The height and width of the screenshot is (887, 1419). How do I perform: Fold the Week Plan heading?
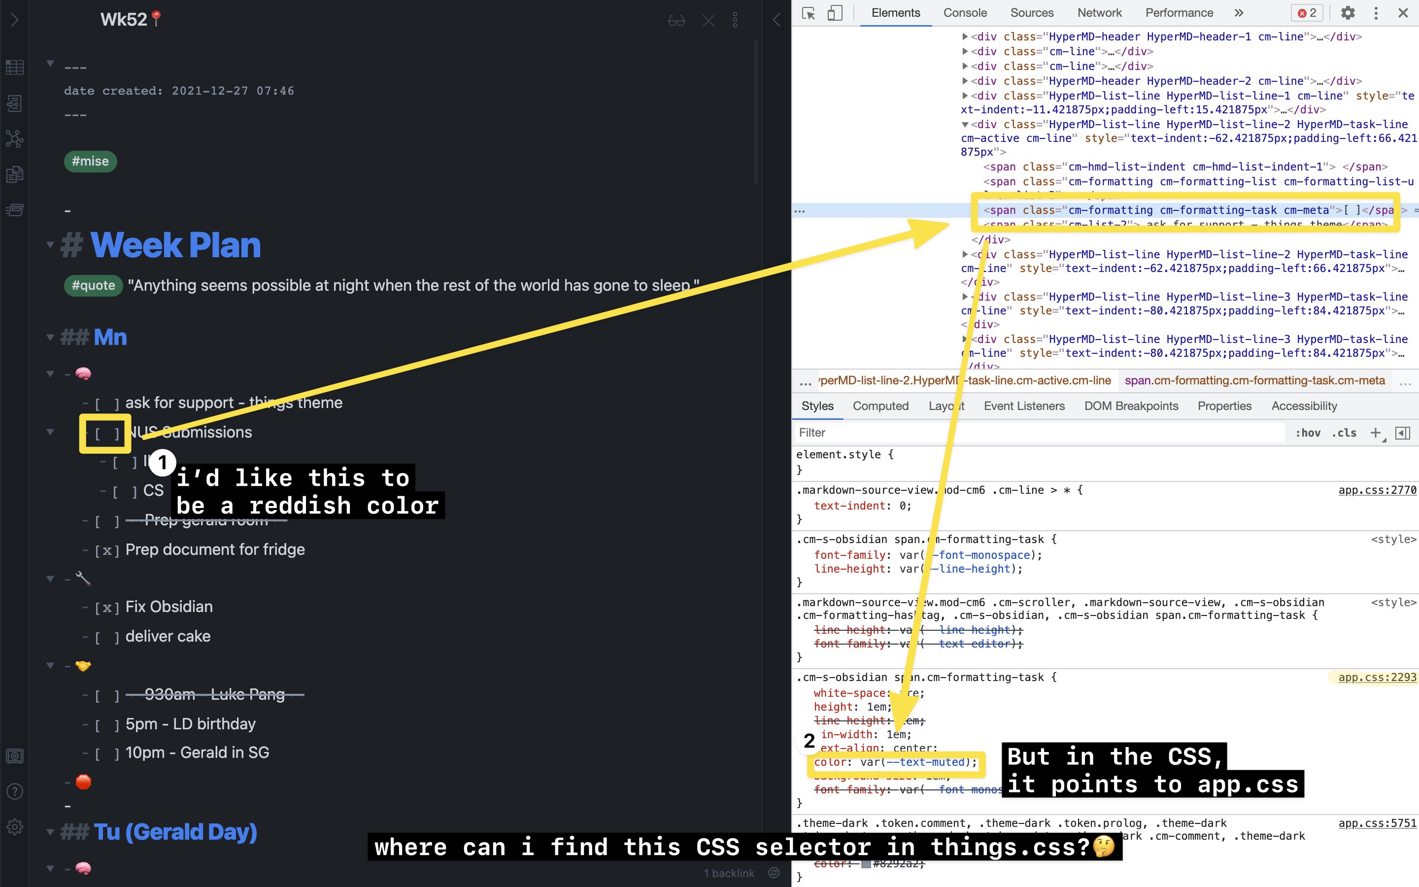pyautogui.click(x=50, y=245)
